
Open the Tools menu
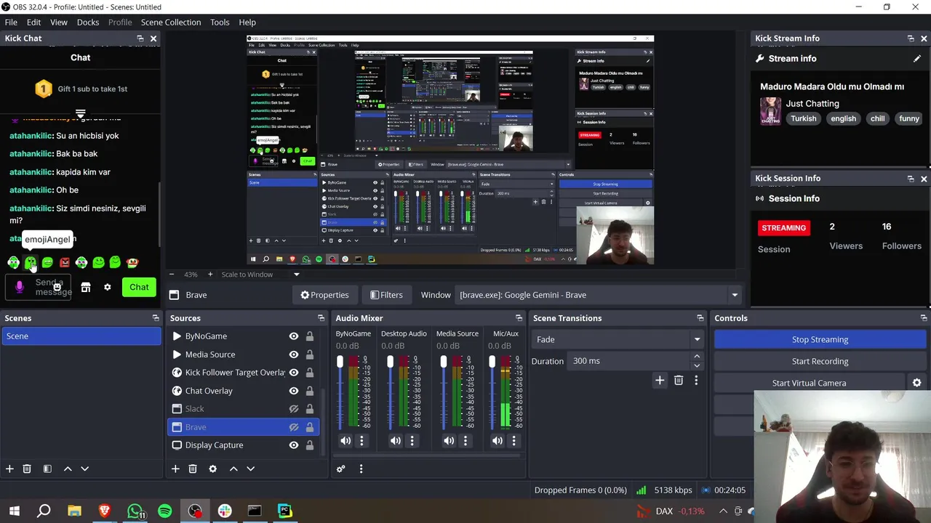click(x=220, y=23)
